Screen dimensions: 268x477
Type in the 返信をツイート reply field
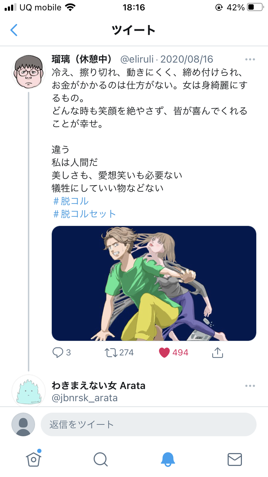[x=148, y=424]
